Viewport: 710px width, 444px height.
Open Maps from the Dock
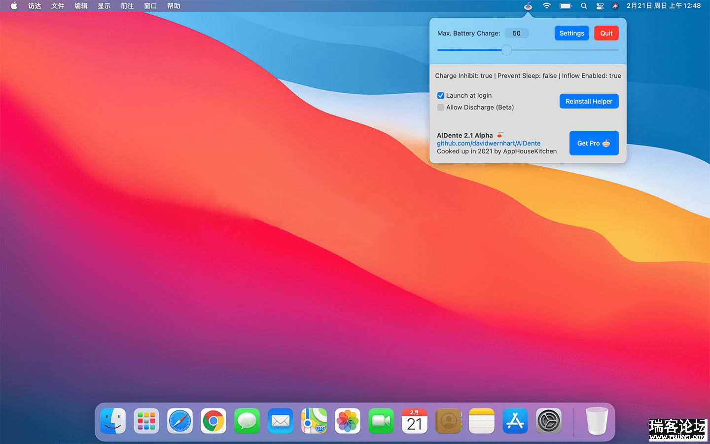314,421
